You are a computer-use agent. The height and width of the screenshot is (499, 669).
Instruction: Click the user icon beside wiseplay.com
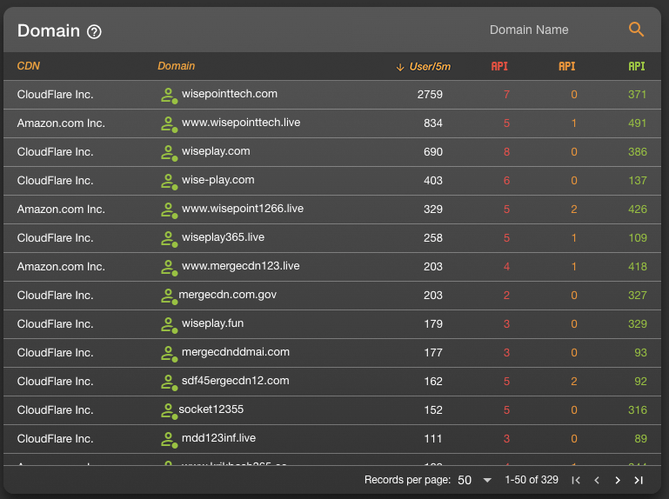[x=169, y=153]
